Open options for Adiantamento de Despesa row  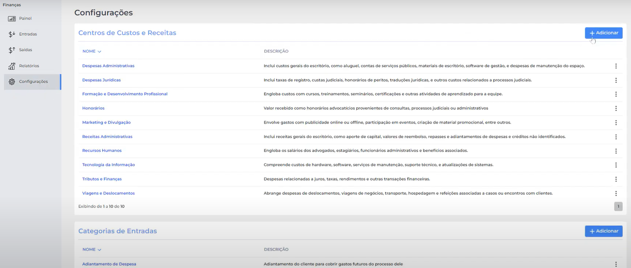pyautogui.click(x=616, y=264)
